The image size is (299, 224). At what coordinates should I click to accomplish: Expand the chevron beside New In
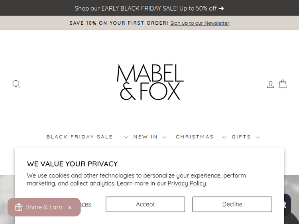pyautogui.click(x=164, y=137)
